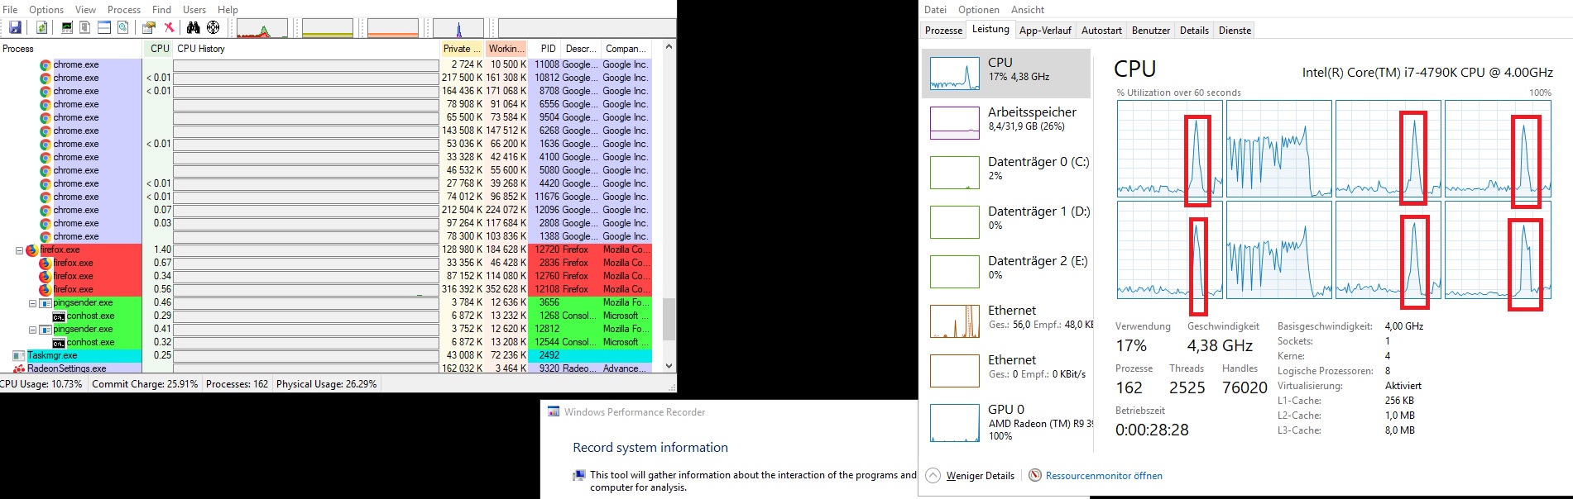Click the blue I/O mini graph in toolbar
This screenshot has height=499, width=1573.
point(458,28)
